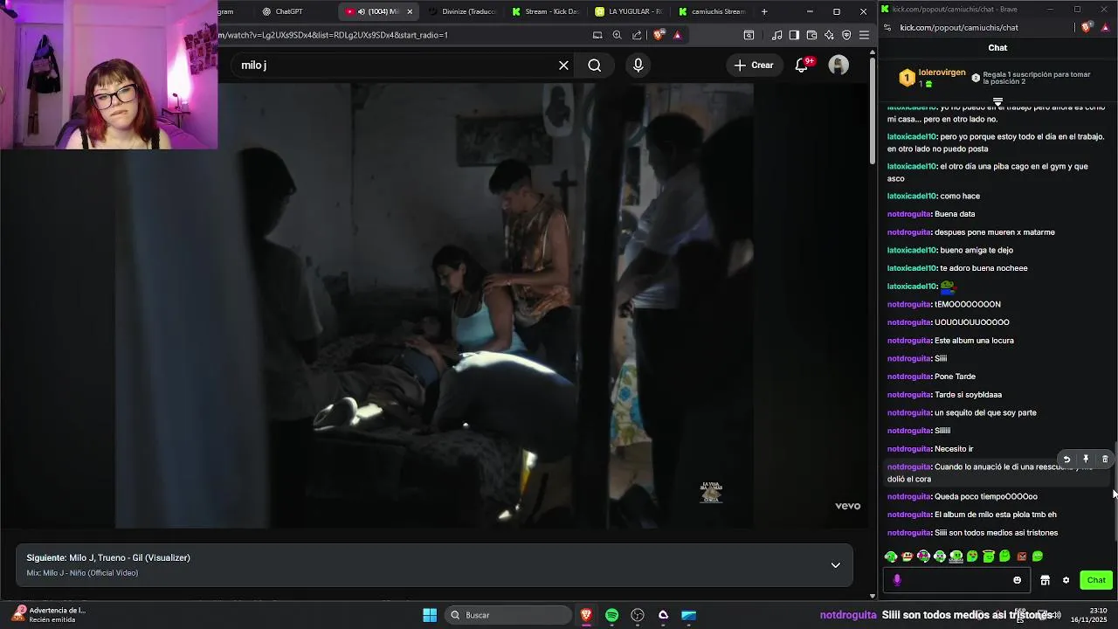This screenshot has height=629, width=1118.
Task: Click the YouTube search magnifier button
Action: [595, 66]
